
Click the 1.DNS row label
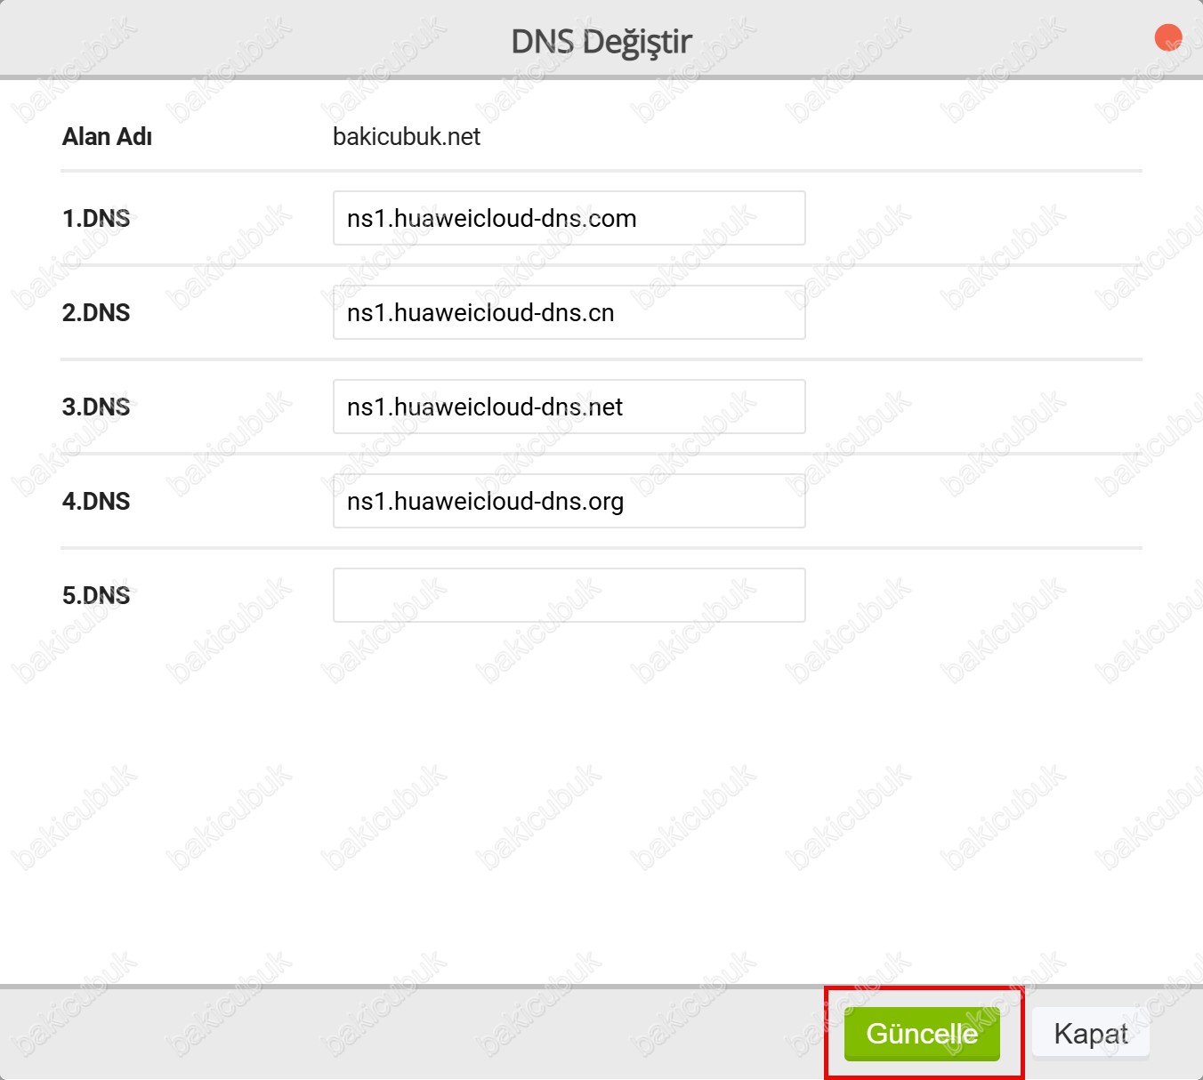point(96,219)
